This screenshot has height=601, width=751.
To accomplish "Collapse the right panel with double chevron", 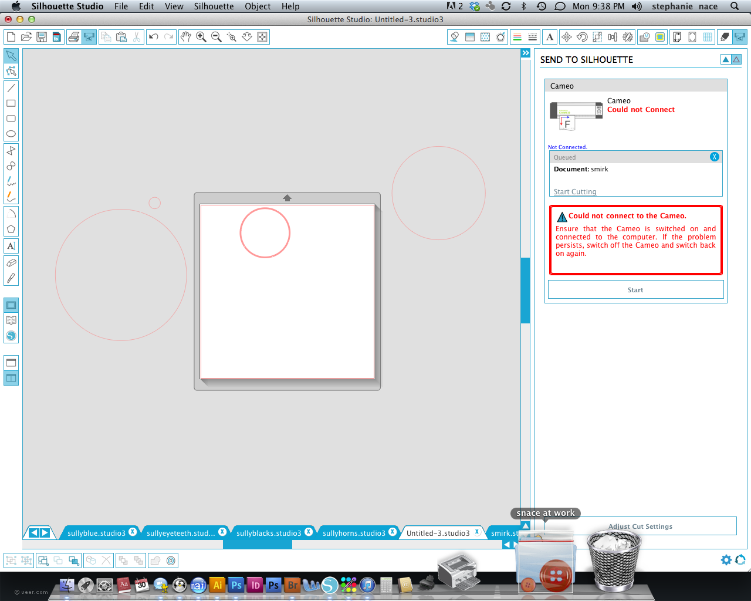I will (526, 53).
